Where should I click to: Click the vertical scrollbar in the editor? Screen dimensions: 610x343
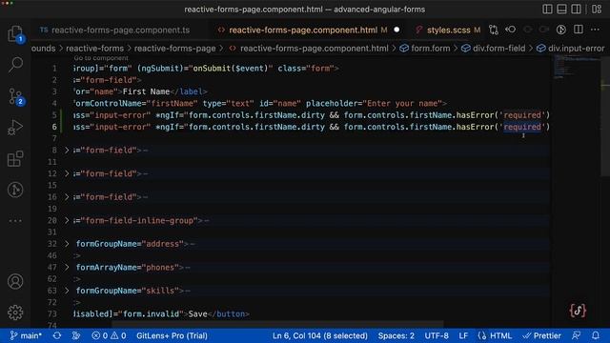(605, 116)
